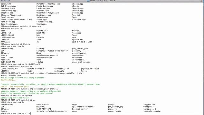204x115 pixels.
Task: Click SourceTree.app in the listing
Action: 44,22
